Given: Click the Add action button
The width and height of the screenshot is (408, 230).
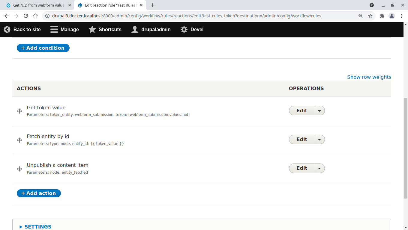Looking at the screenshot, I should [39, 193].
